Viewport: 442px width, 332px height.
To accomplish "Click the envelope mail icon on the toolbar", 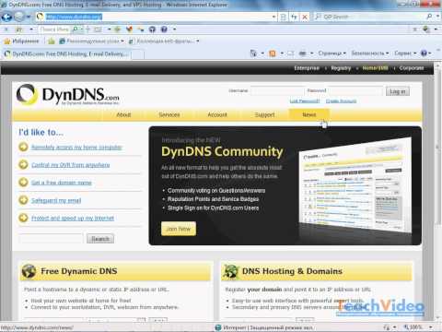I will click(98, 30).
